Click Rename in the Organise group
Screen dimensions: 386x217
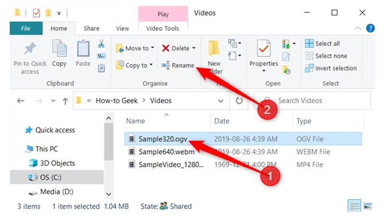tap(178, 66)
